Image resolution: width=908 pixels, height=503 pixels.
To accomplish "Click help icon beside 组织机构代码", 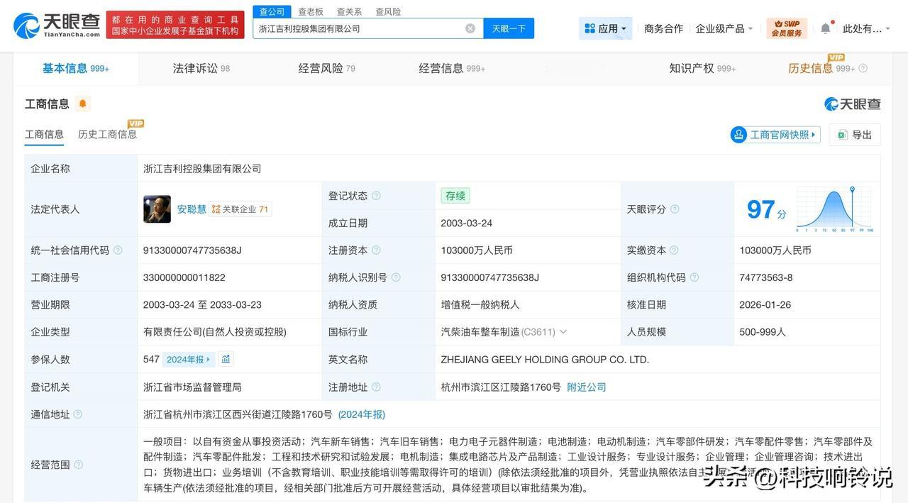I will (x=694, y=277).
